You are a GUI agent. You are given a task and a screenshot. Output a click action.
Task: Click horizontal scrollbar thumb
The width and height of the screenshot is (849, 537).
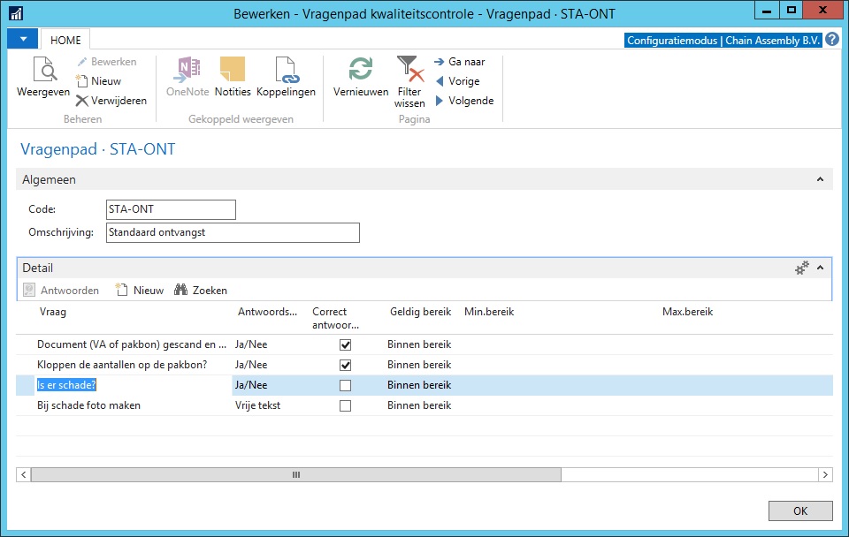pyautogui.click(x=296, y=475)
